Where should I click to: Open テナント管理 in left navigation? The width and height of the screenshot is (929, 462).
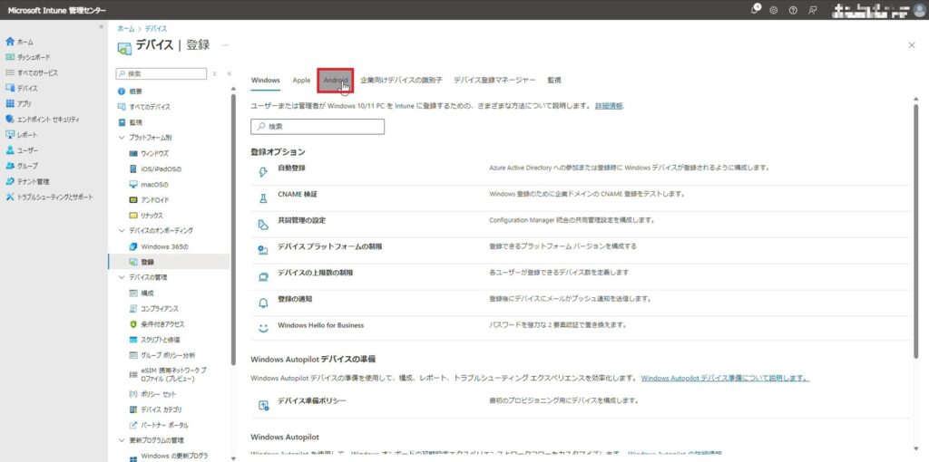(x=34, y=181)
